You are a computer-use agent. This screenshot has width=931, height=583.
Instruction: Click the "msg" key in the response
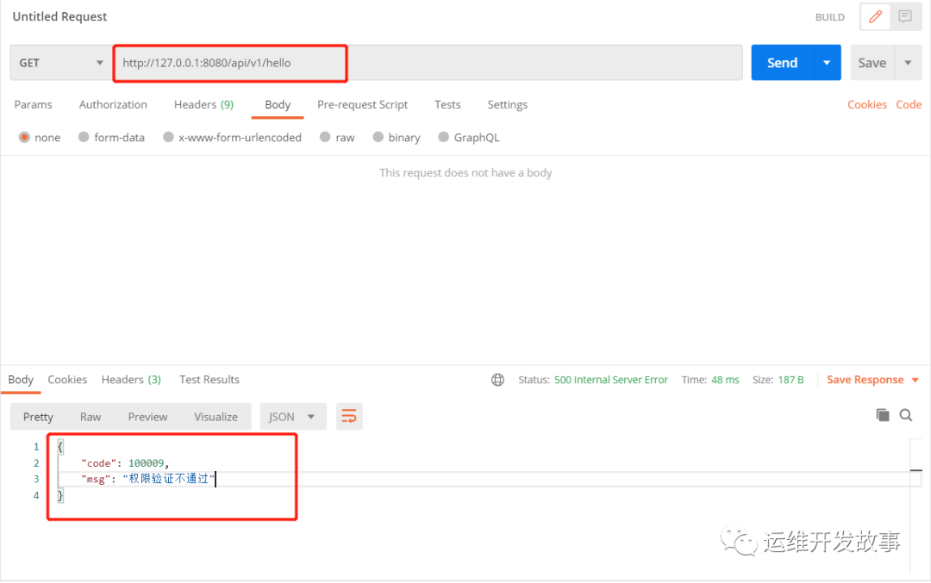point(96,479)
